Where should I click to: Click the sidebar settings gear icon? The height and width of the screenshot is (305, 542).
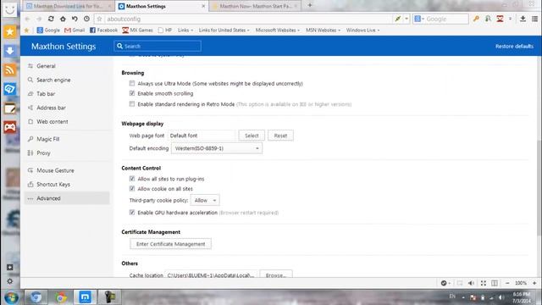click(9, 281)
